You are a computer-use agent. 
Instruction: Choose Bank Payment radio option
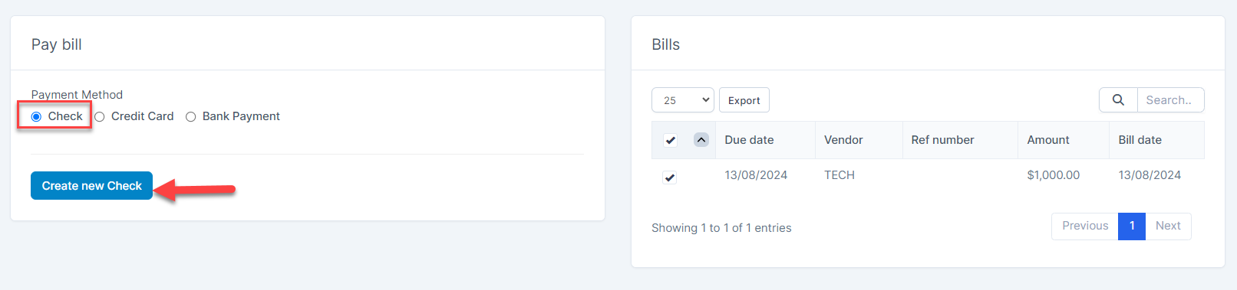click(190, 117)
